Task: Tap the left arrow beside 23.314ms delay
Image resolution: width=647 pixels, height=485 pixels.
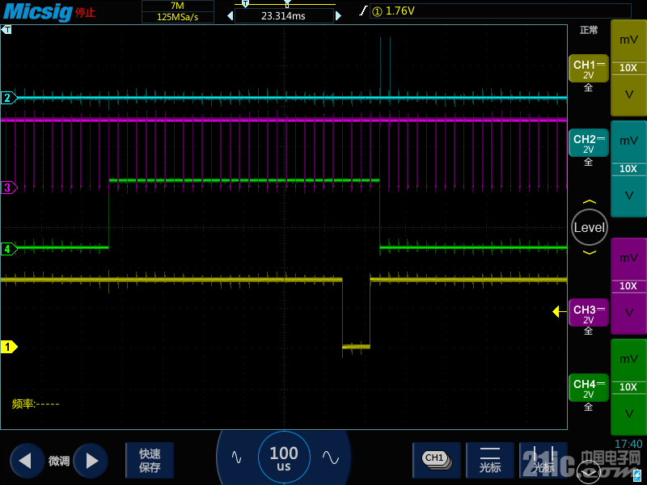Action: [230, 16]
